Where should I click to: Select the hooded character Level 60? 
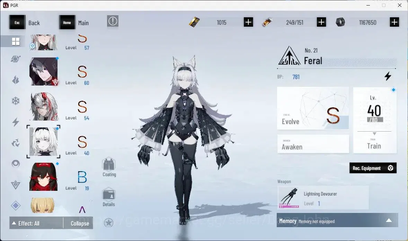[43, 72]
